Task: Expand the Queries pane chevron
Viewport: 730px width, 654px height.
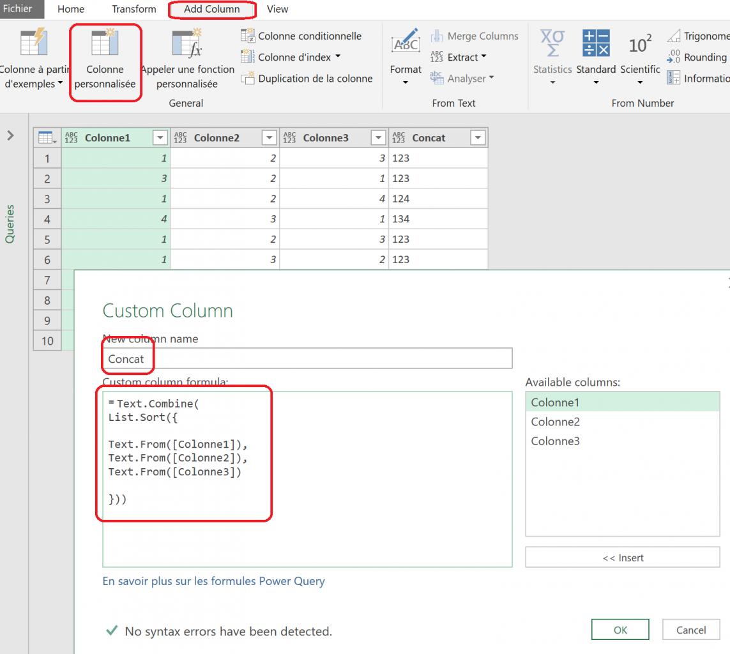Action: coord(10,135)
